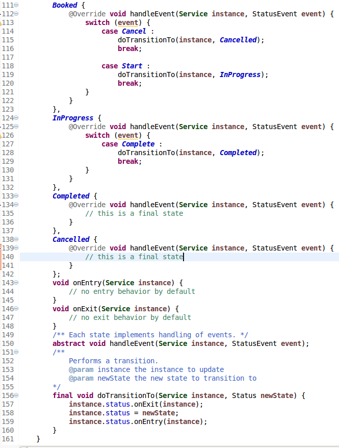Click line number 142 in the gutter
The image size is (339, 448).
pos(8,274)
